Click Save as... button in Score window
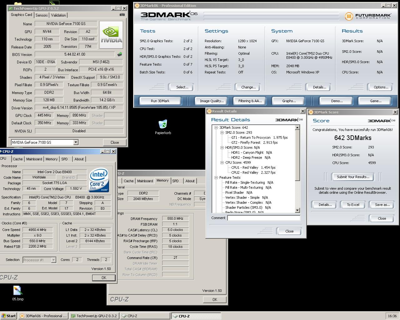Viewport: 400px width, 320px height. click(x=382, y=205)
